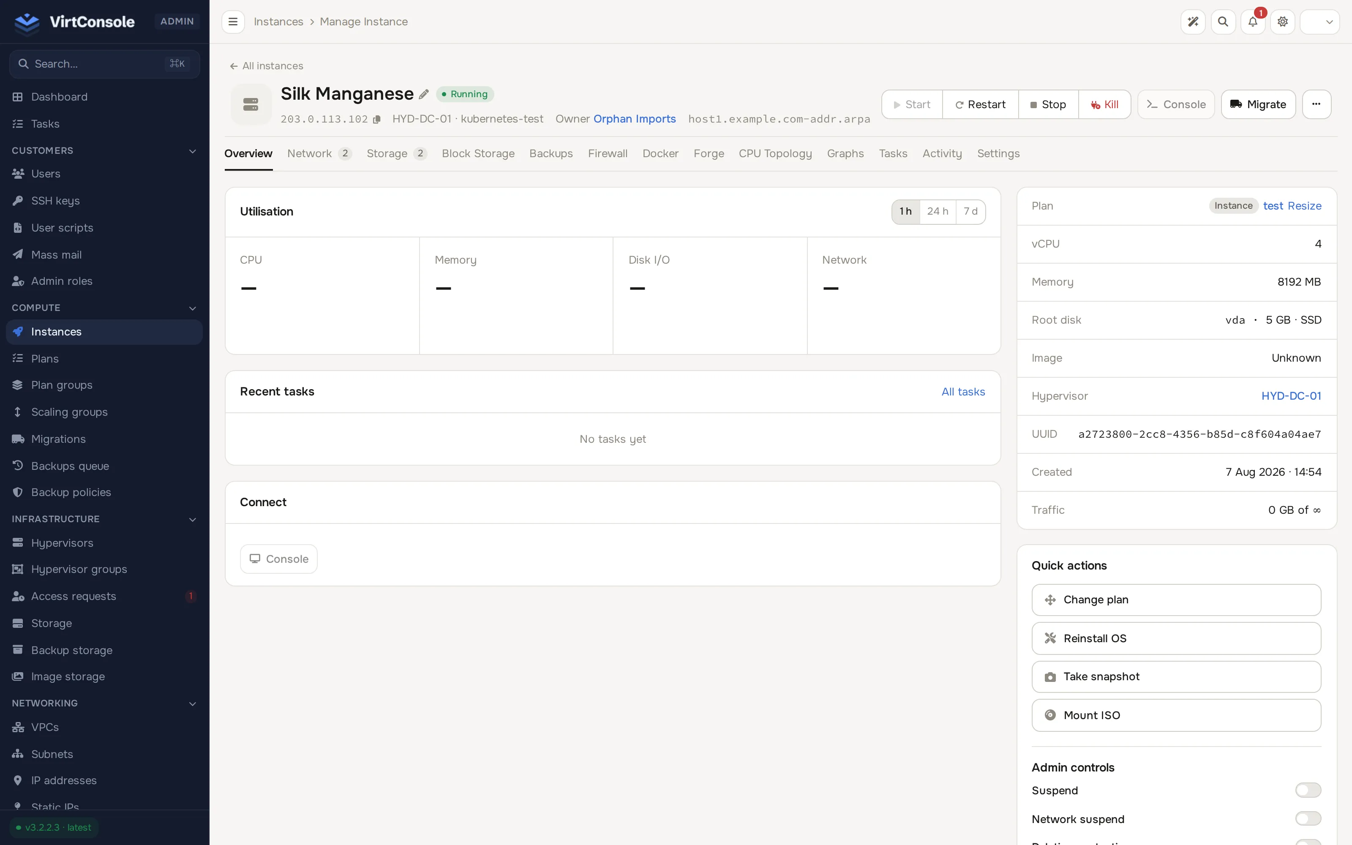Click the sidebar Search field
1352x845 pixels.
(x=104, y=64)
